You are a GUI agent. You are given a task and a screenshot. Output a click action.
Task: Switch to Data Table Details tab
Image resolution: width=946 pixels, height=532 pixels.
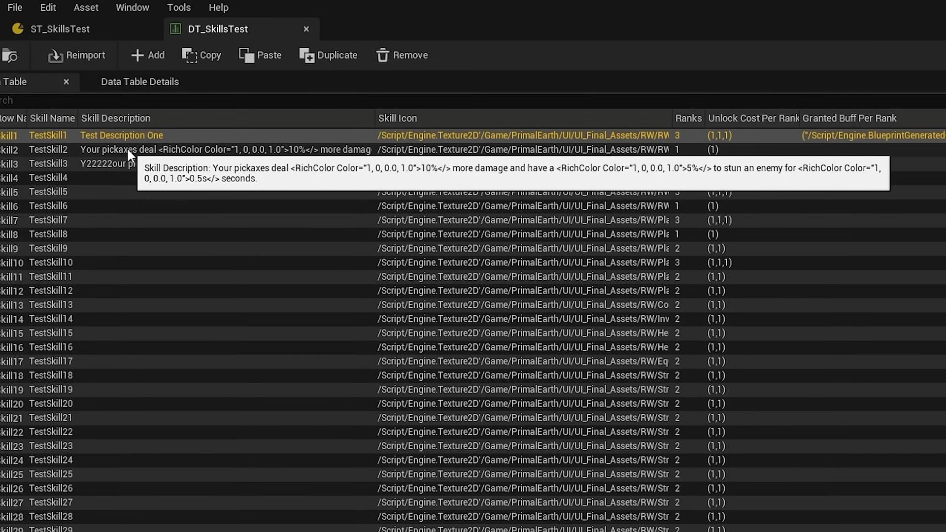coord(140,82)
